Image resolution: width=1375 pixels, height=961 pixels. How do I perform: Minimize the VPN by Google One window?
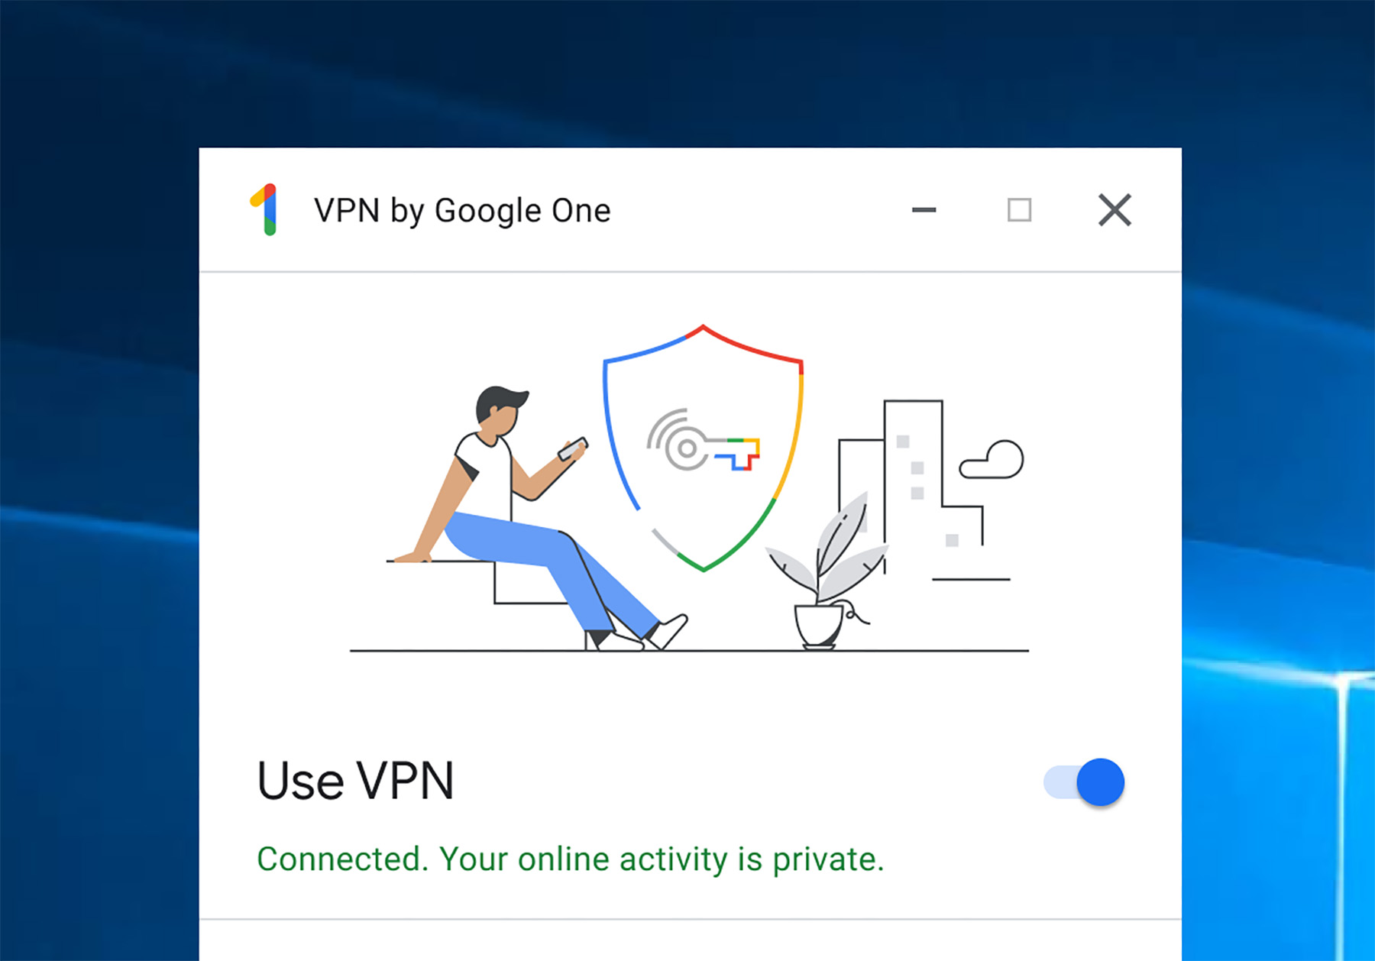[x=924, y=209]
